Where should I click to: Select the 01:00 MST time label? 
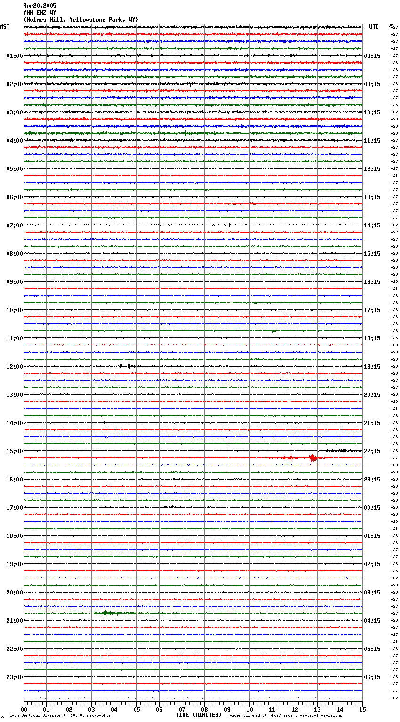click(x=15, y=56)
